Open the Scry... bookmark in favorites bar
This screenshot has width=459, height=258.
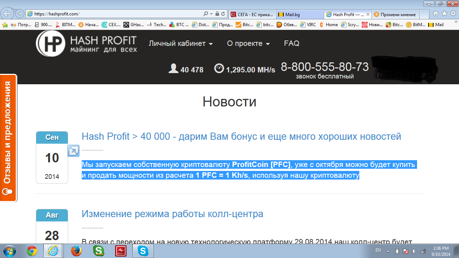[x=350, y=25]
